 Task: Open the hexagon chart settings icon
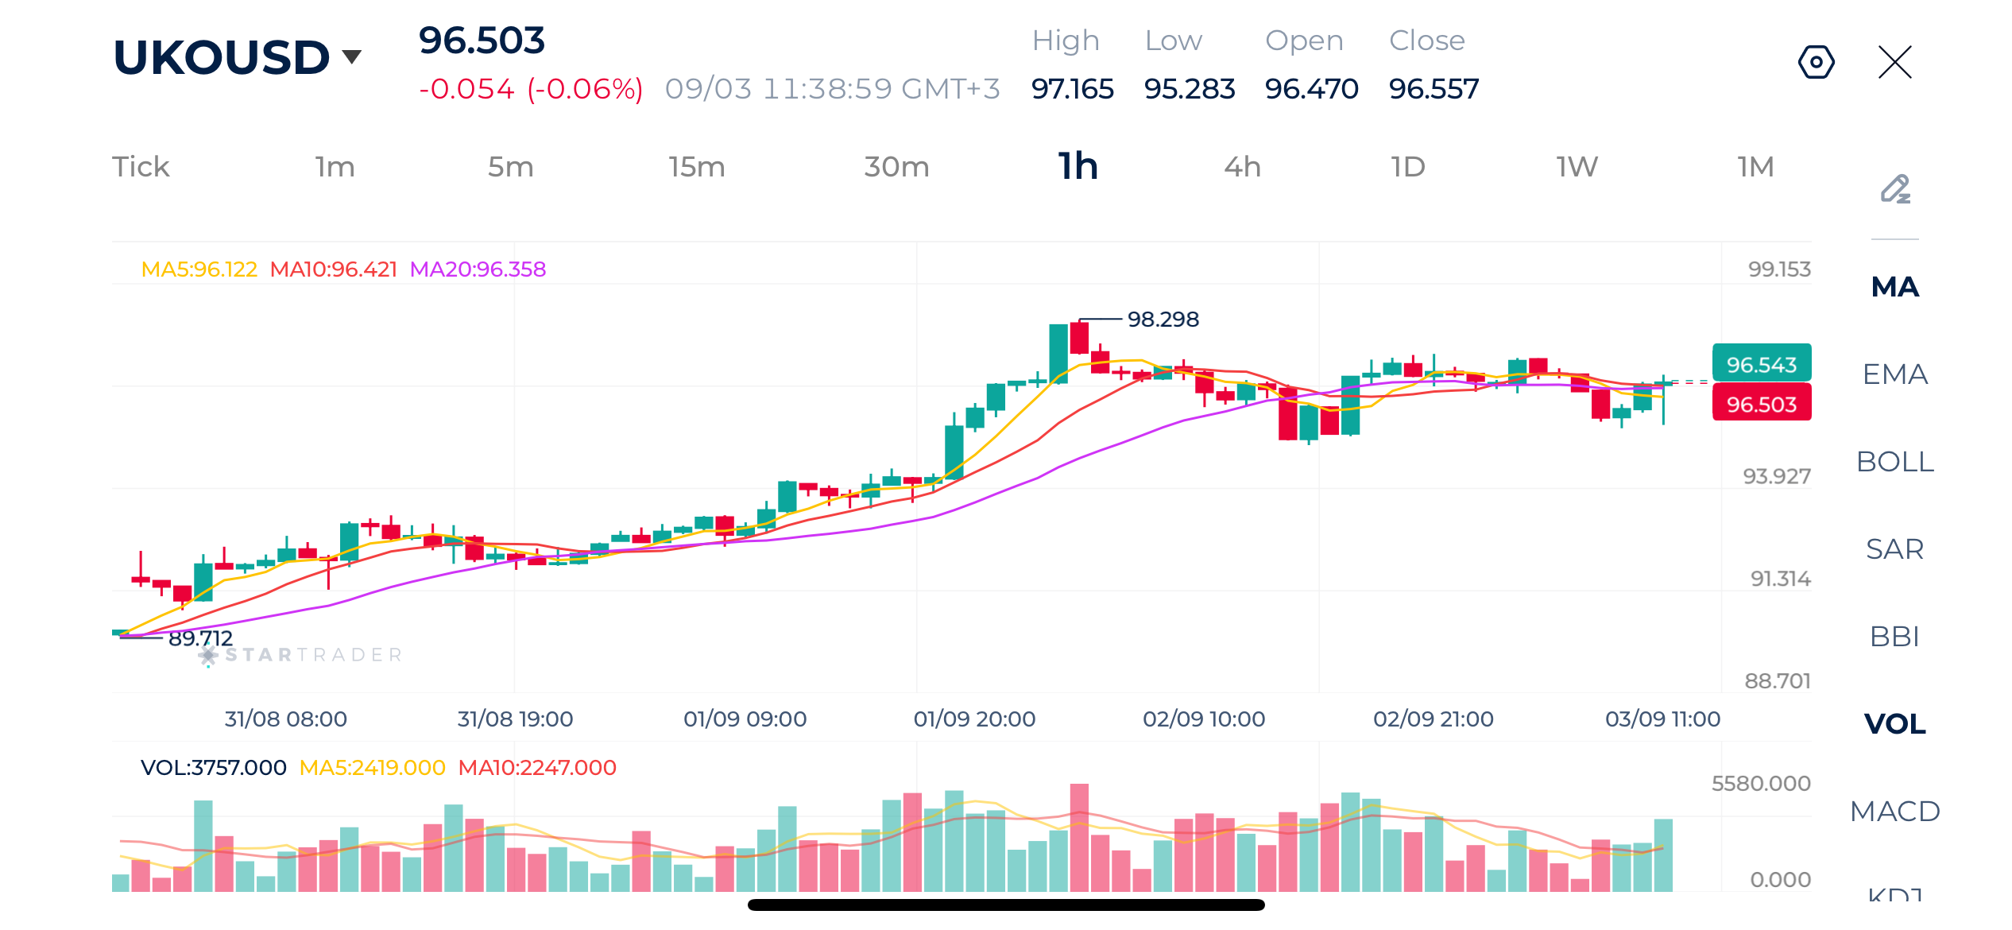1816,62
